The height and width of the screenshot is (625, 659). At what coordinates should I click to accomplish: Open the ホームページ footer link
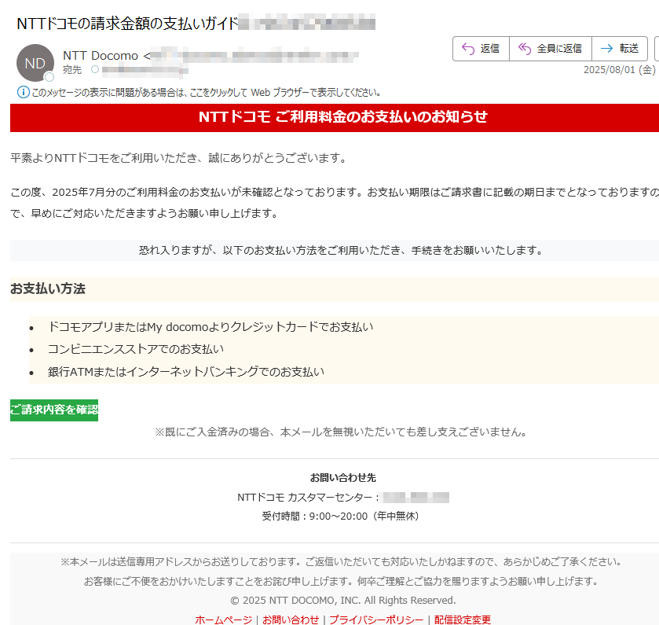223,619
